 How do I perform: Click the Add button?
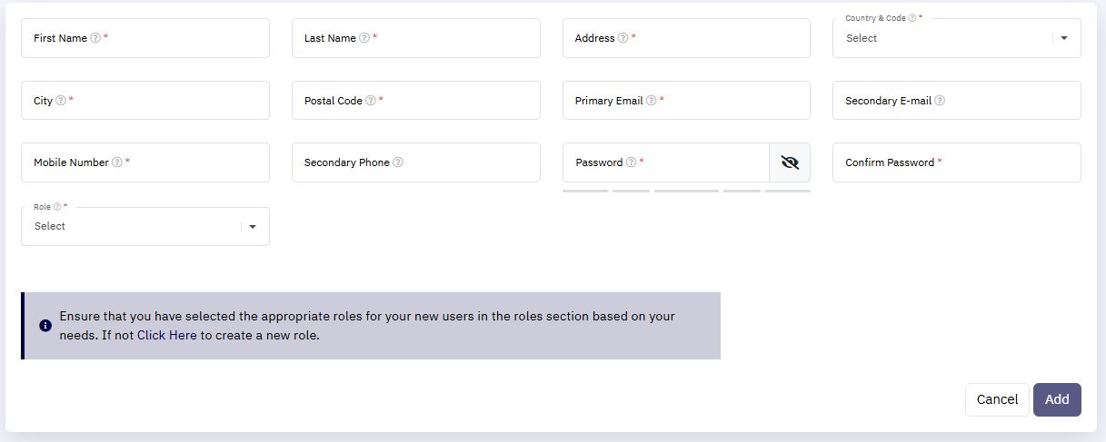[x=1057, y=399]
